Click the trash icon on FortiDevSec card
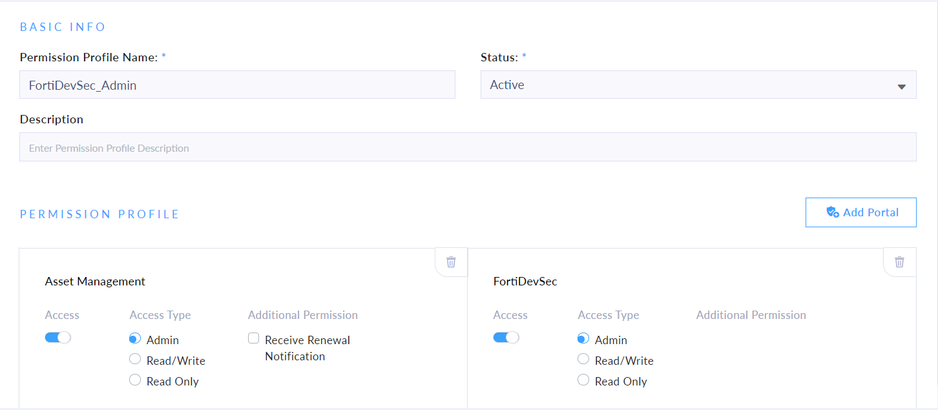Screen dimensions: 938x410 pos(899,261)
